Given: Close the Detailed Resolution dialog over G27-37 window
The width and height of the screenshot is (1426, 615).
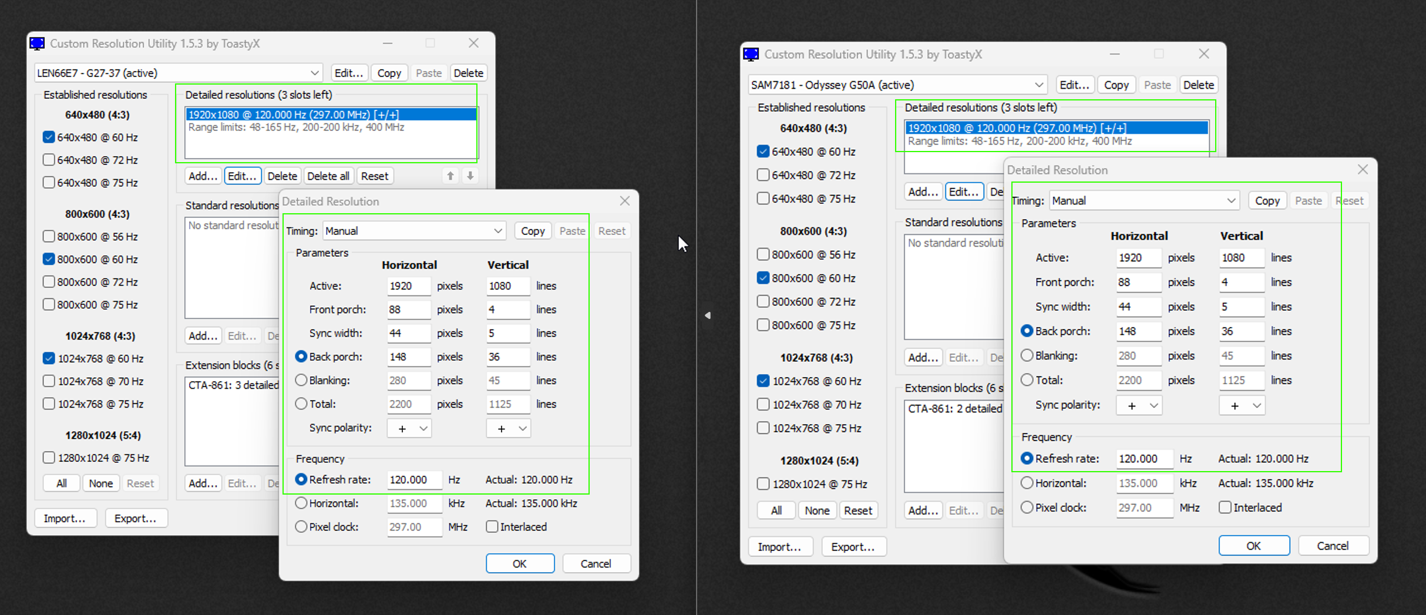Looking at the screenshot, I should tap(624, 201).
